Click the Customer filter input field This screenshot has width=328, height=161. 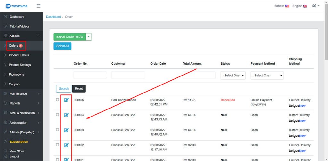pyautogui.click(x=128, y=75)
